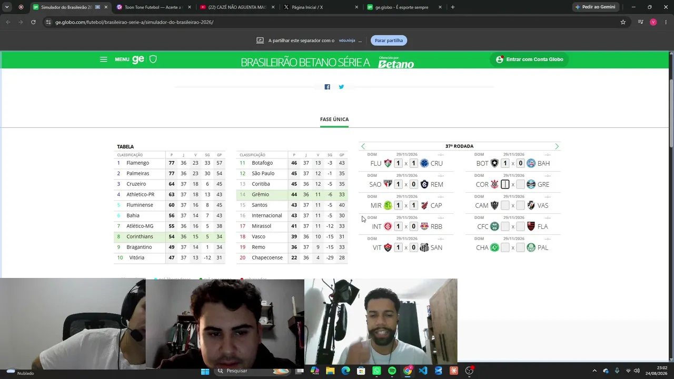Screen dimensions: 674x379
Task: Go to the previous round arrow
Action: tap(363, 146)
